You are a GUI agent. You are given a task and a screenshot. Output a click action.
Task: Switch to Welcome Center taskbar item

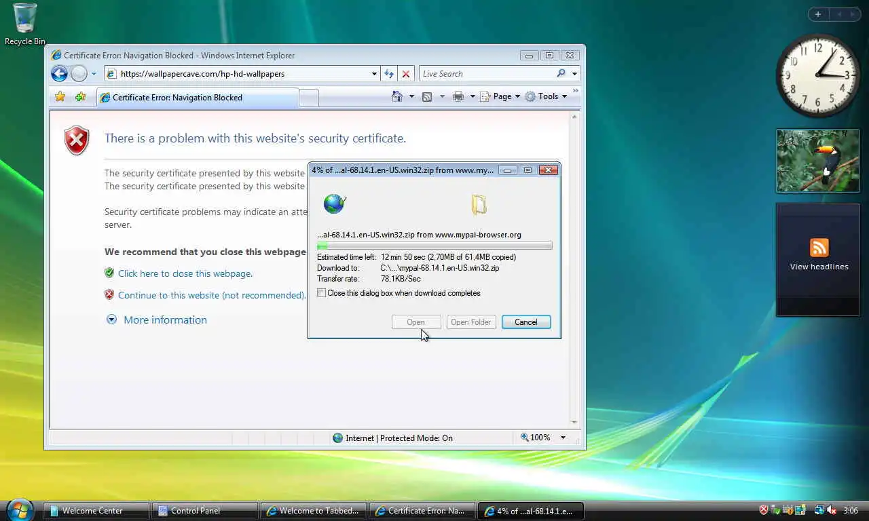(96, 511)
